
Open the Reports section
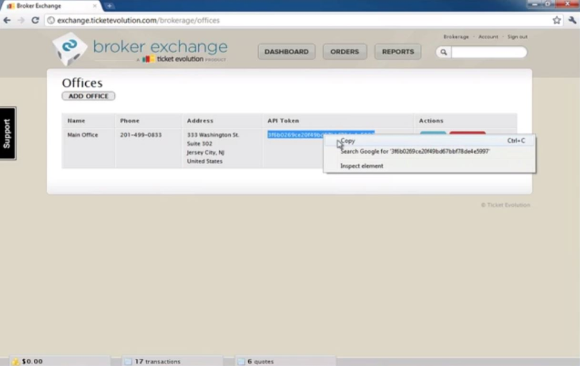pos(398,51)
